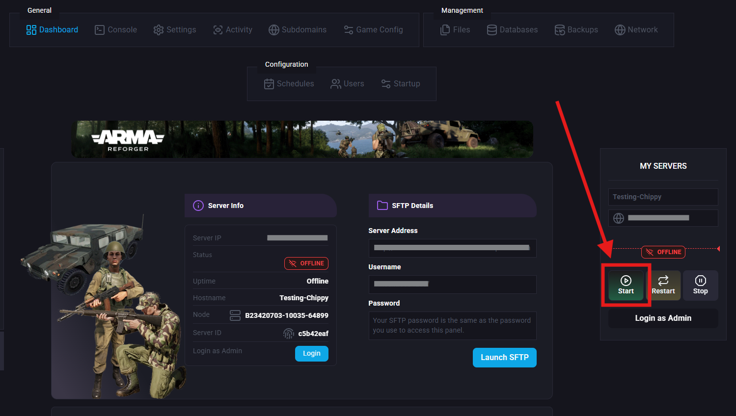736x416 pixels.
Task: Click the SFTP Username field
Action: pyautogui.click(x=453, y=285)
